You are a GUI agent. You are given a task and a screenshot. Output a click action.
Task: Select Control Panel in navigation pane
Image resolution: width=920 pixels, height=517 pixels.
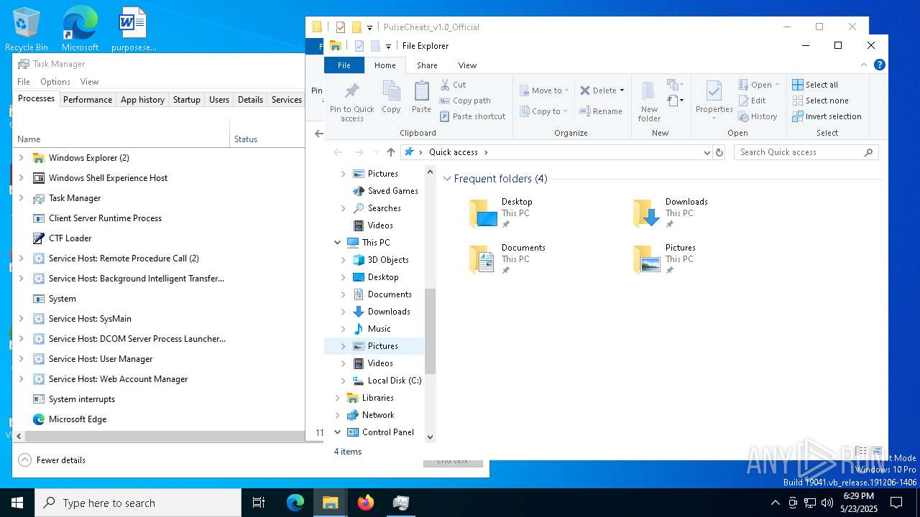(388, 432)
